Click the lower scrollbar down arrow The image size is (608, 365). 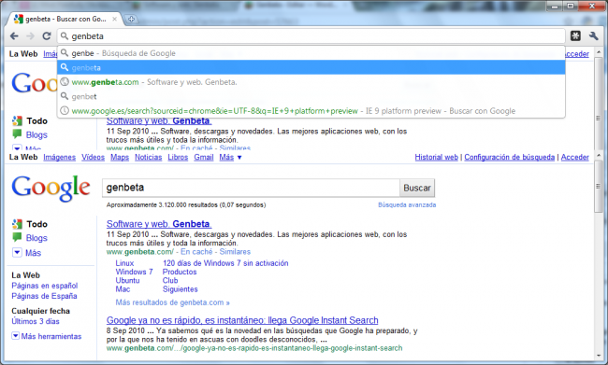click(x=599, y=355)
